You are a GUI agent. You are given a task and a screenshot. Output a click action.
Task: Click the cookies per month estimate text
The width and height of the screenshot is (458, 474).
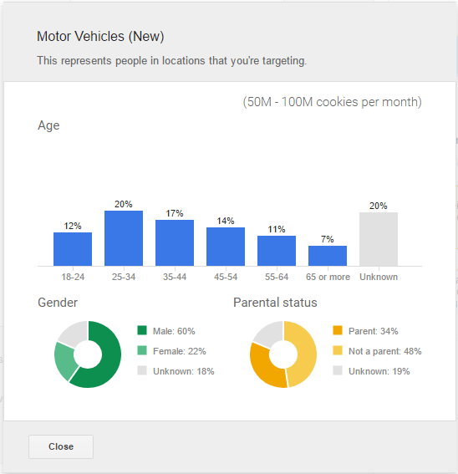332,102
